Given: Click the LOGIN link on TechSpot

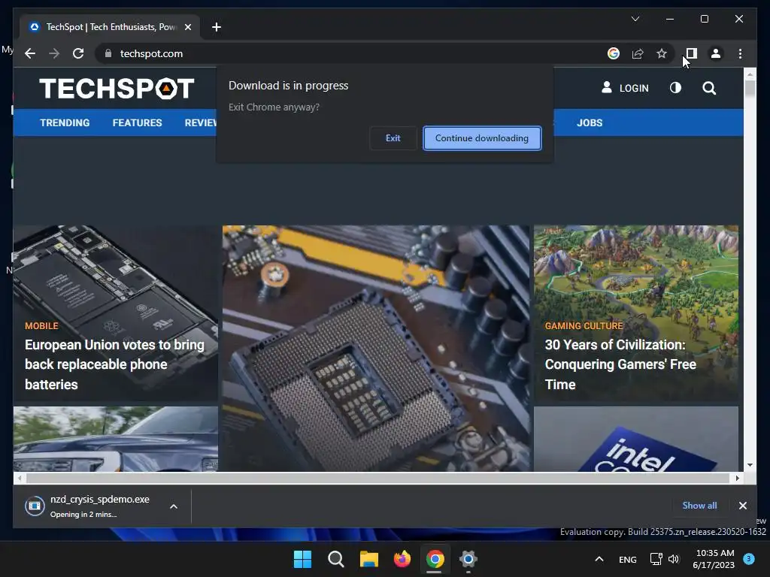Looking at the screenshot, I should pyautogui.click(x=625, y=88).
